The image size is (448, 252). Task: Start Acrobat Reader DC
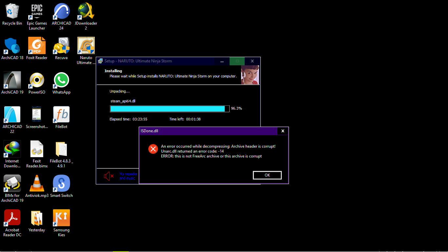click(x=12, y=217)
